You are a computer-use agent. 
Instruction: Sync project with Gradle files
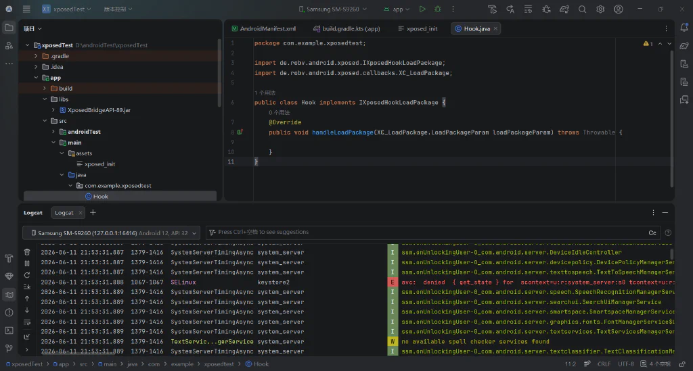pos(564,9)
